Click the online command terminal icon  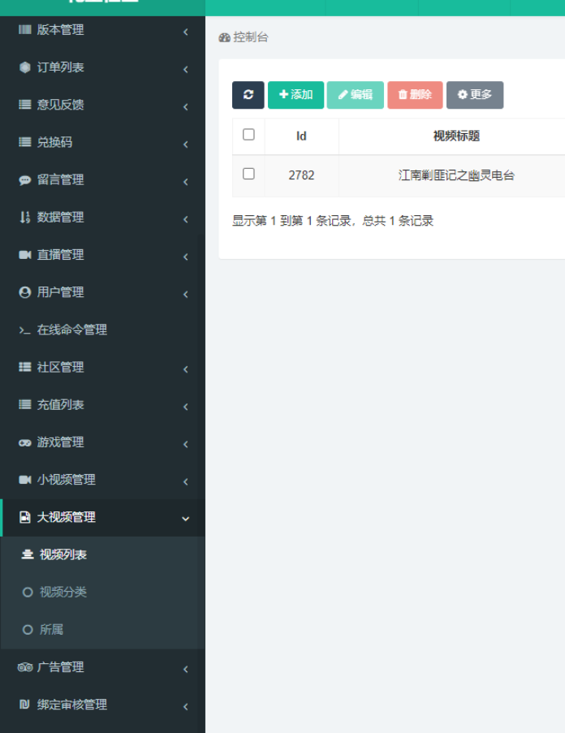pos(24,330)
